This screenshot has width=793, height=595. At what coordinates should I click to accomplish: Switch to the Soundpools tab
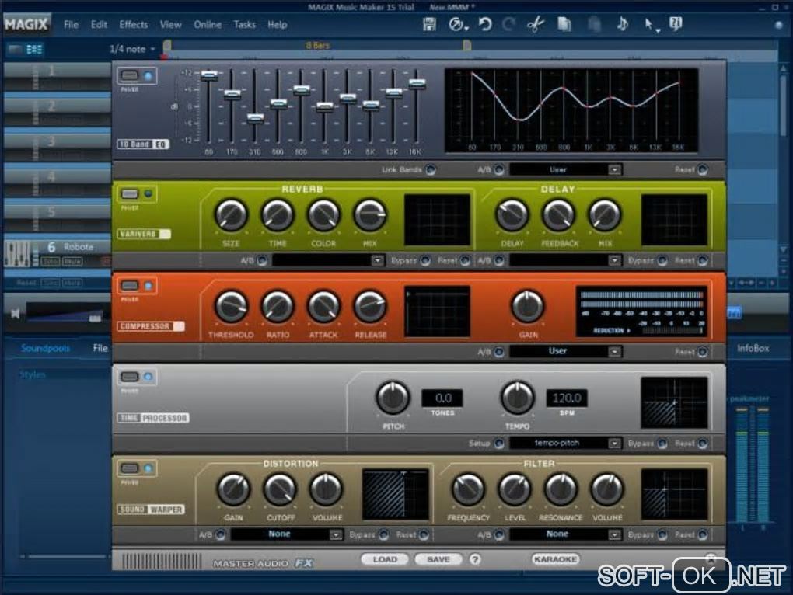tap(46, 348)
